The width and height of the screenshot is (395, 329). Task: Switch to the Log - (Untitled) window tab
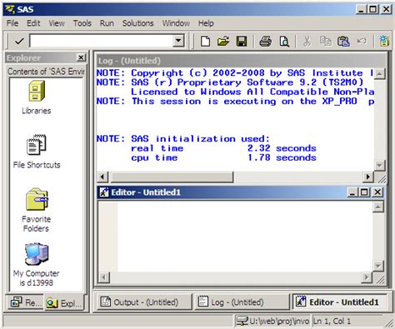tap(242, 302)
